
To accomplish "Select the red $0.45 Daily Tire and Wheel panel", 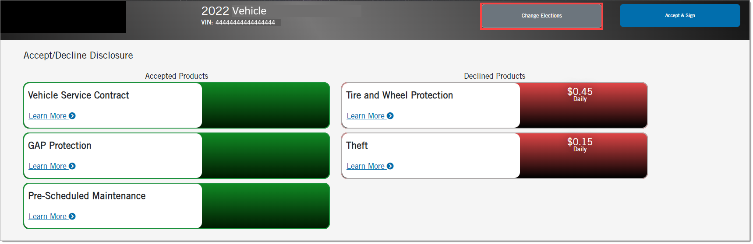I will [x=583, y=105].
